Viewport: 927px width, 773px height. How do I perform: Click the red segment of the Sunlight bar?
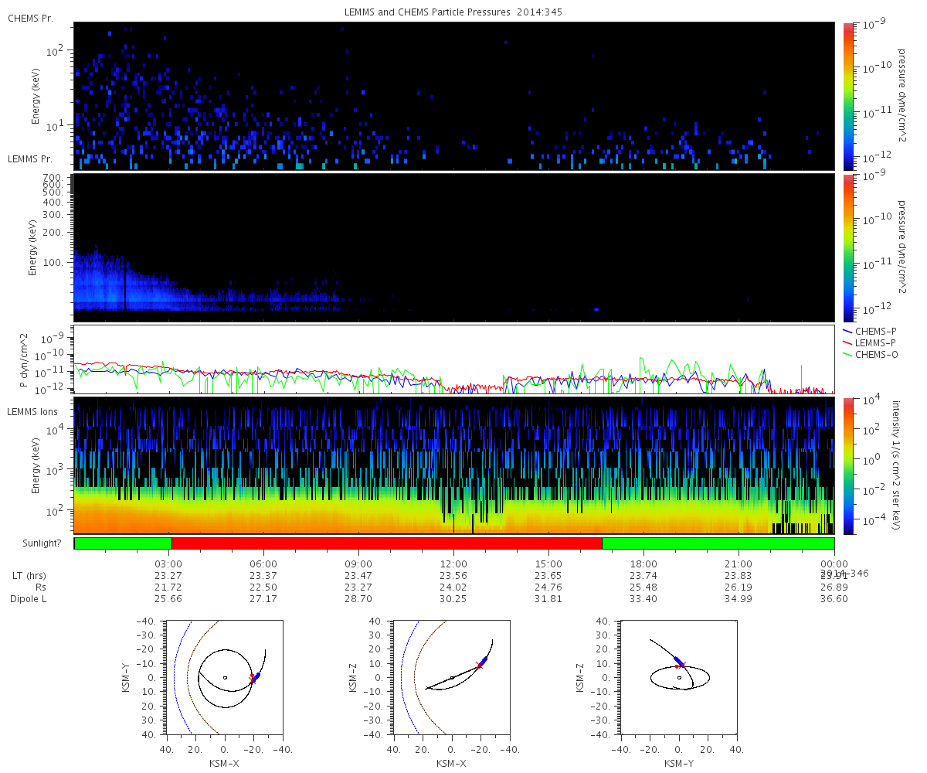[386, 543]
